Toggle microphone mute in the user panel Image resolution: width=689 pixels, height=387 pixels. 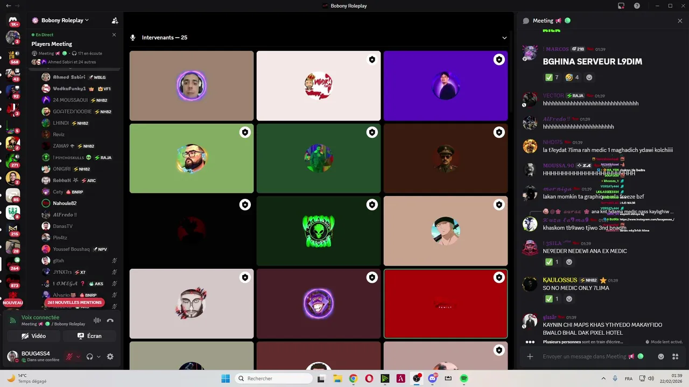pyautogui.click(x=69, y=356)
